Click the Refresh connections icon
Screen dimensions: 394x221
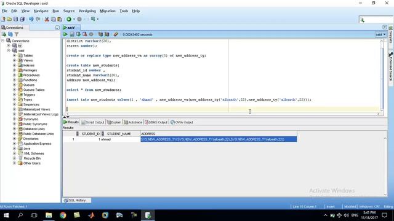point(10,34)
